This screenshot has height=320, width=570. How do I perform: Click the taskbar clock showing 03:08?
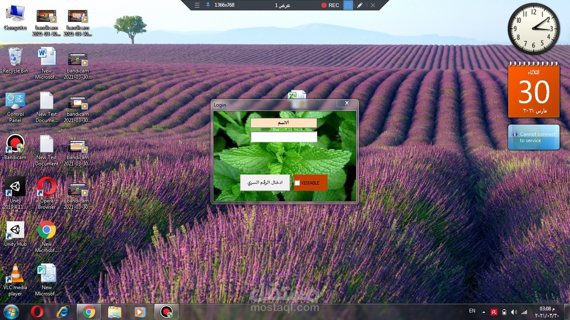click(x=548, y=311)
